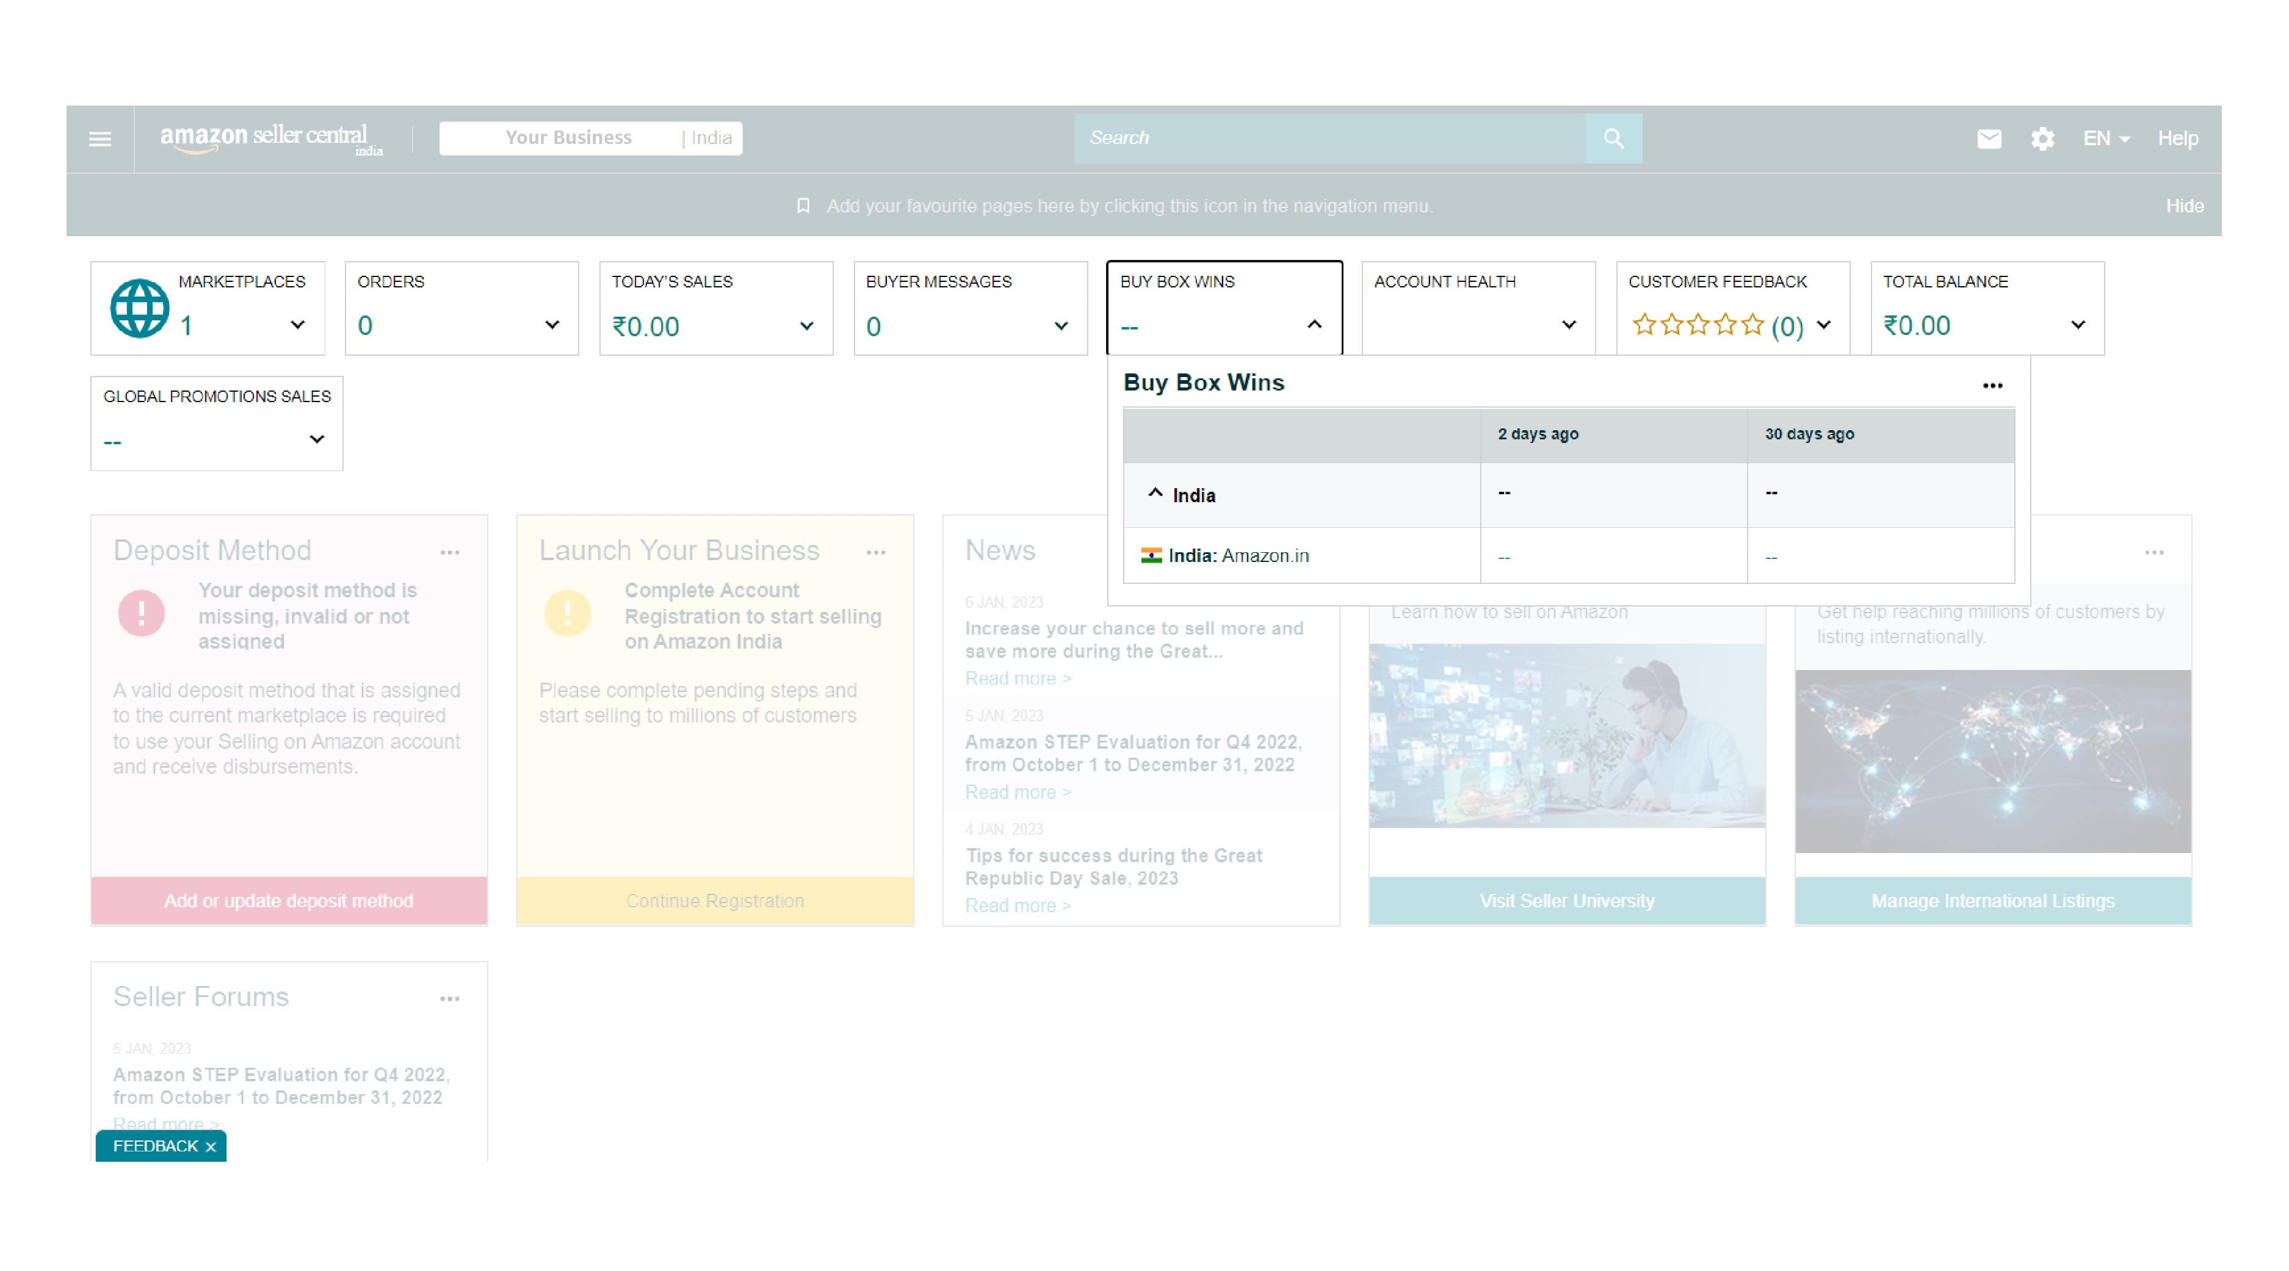
Task: Click the search magnifier button
Action: [x=1613, y=139]
